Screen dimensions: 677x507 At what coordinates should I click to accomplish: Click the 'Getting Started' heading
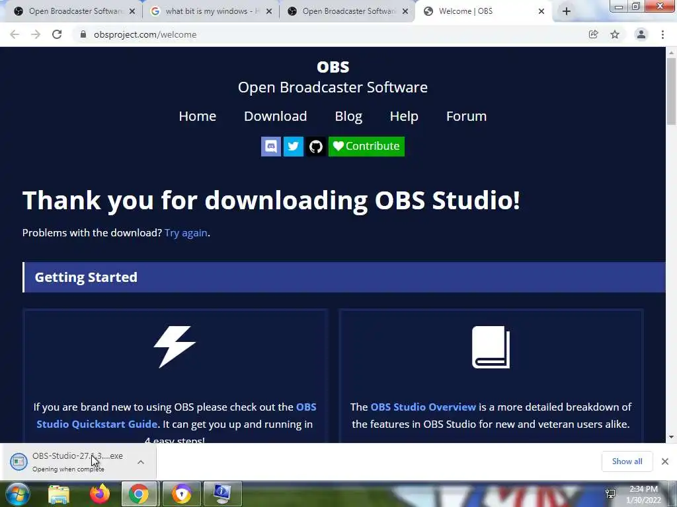click(86, 277)
